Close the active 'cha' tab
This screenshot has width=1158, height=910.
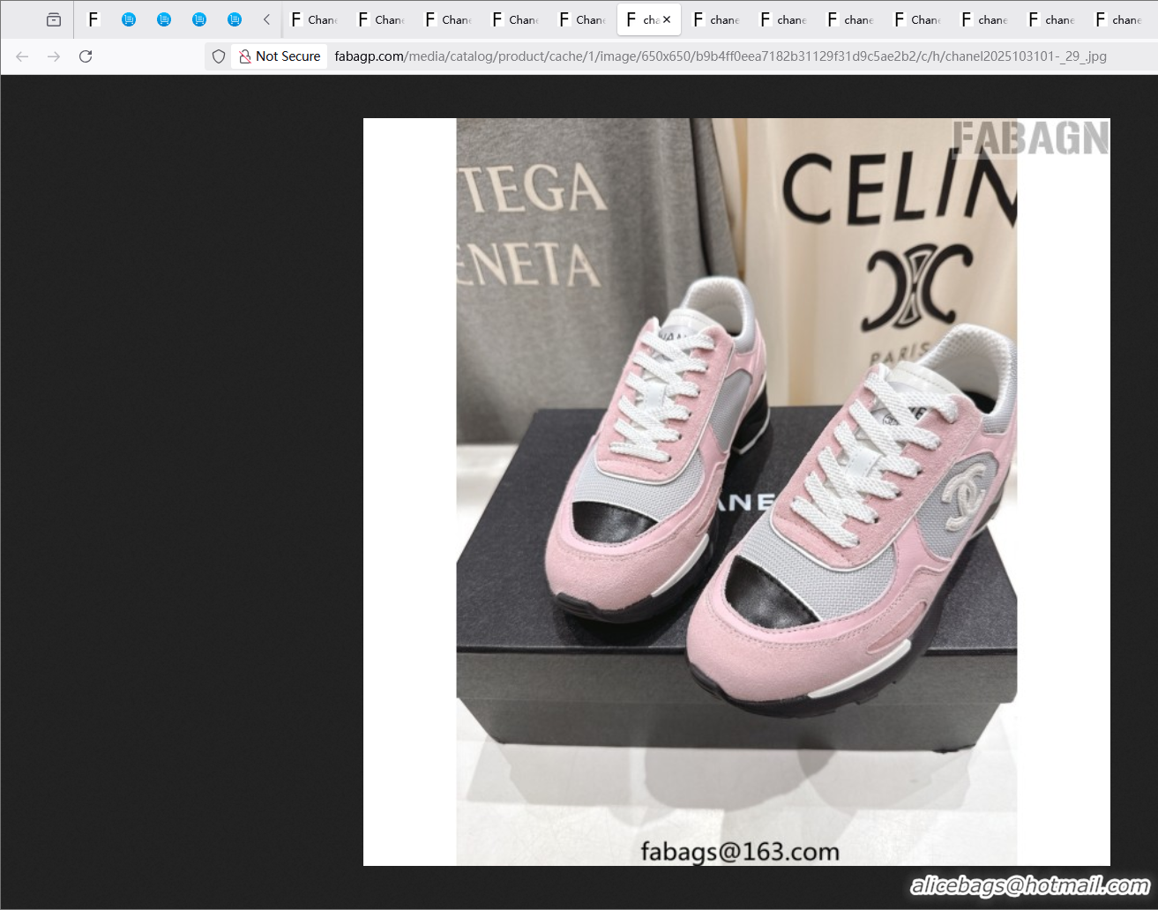pyautogui.click(x=667, y=19)
